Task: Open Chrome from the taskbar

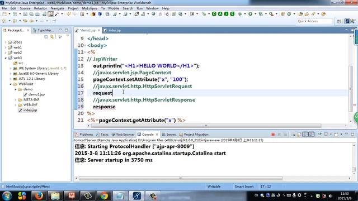Action: tap(104, 196)
